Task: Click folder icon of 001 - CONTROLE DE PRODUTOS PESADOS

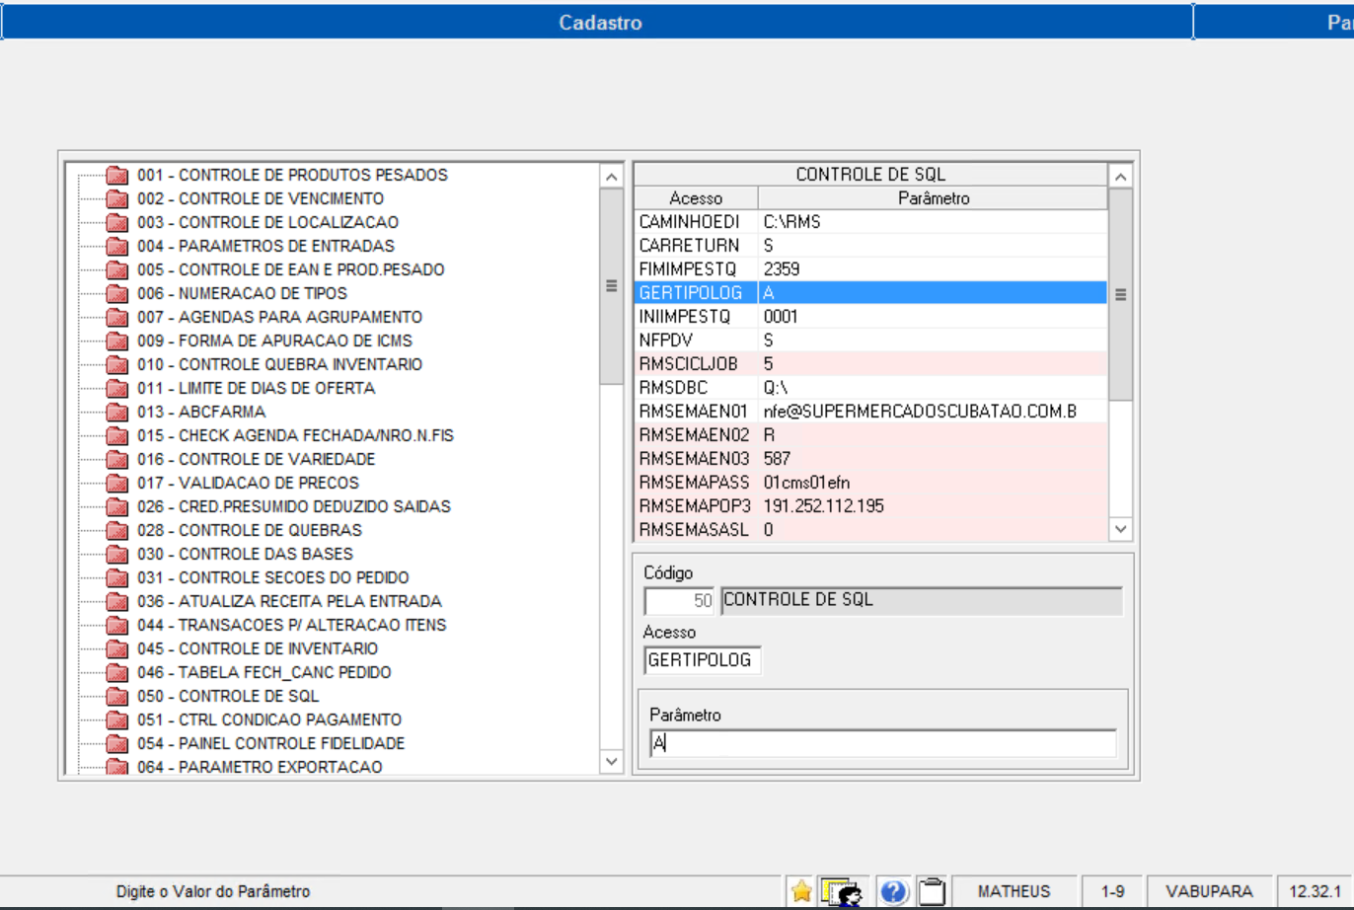Action: click(x=117, y=176)
